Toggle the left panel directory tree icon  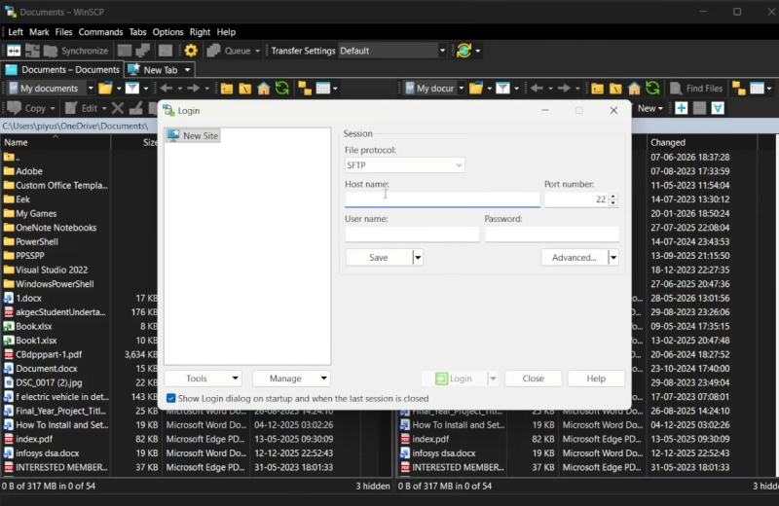[305, 89]
